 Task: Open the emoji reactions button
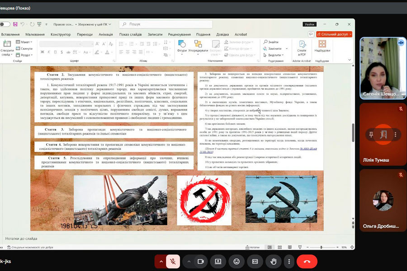(x=236, y=262)
